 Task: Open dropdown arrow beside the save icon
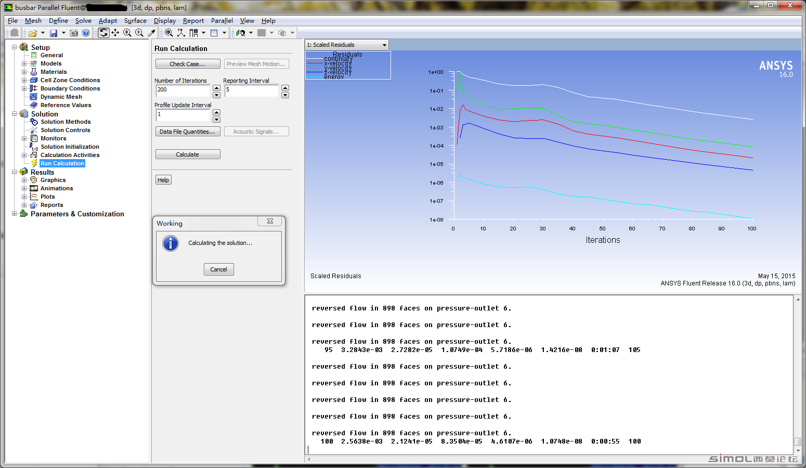coord(63,33)
